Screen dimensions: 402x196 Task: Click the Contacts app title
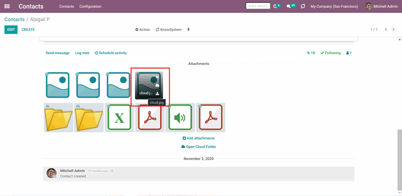coord(31,6)
